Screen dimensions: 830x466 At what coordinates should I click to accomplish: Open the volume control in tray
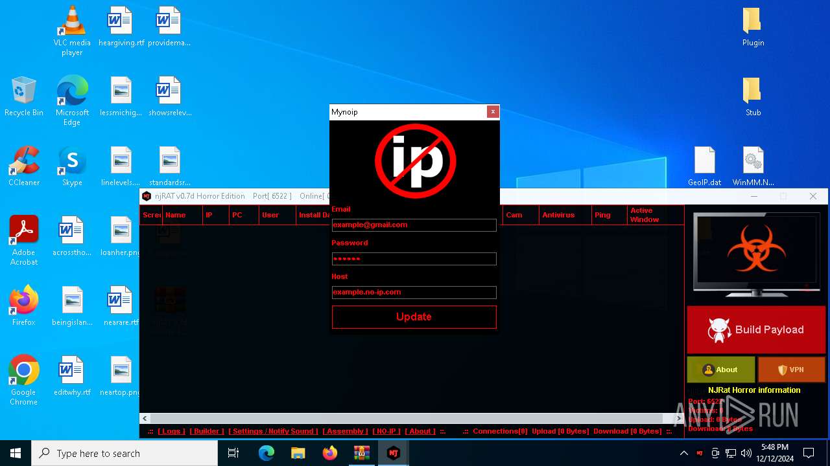(746, 453)
